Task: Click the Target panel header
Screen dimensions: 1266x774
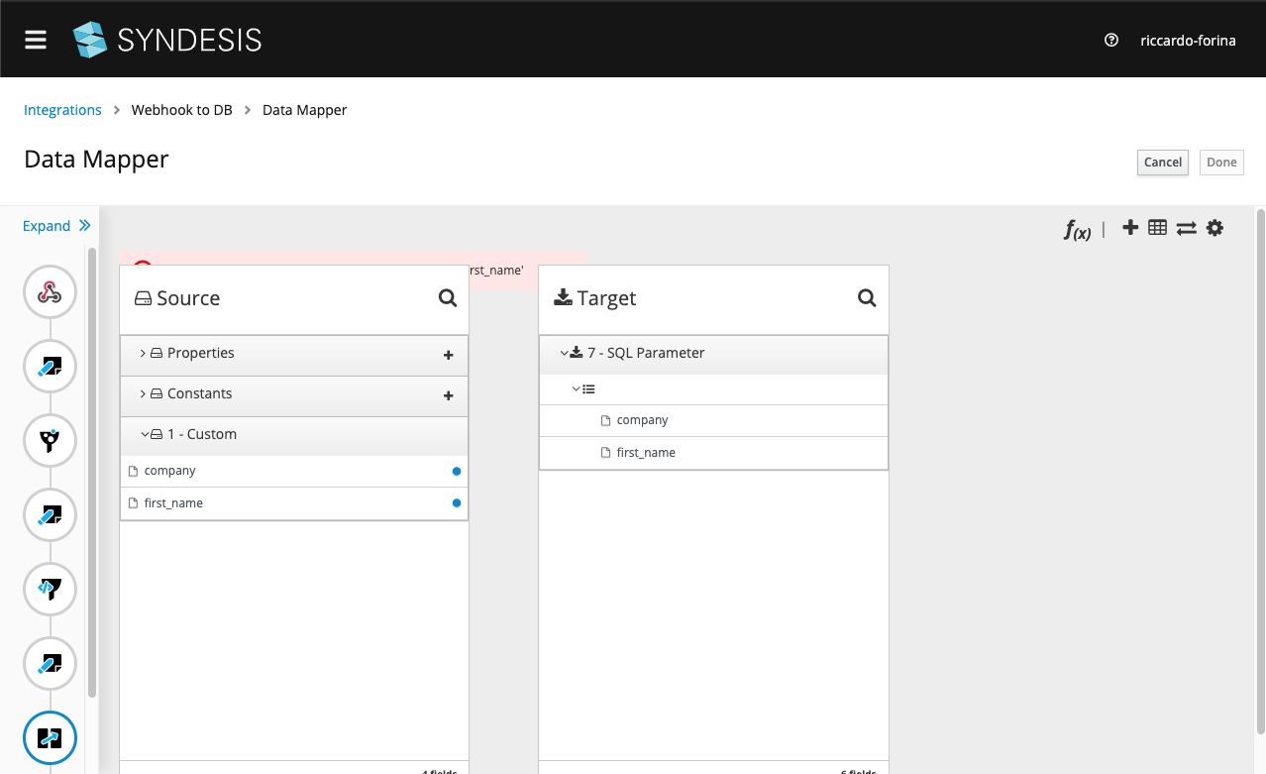Action: (x=713, y=298)
